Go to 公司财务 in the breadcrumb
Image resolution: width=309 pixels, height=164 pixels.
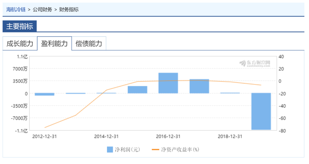[x=42, y=9]
